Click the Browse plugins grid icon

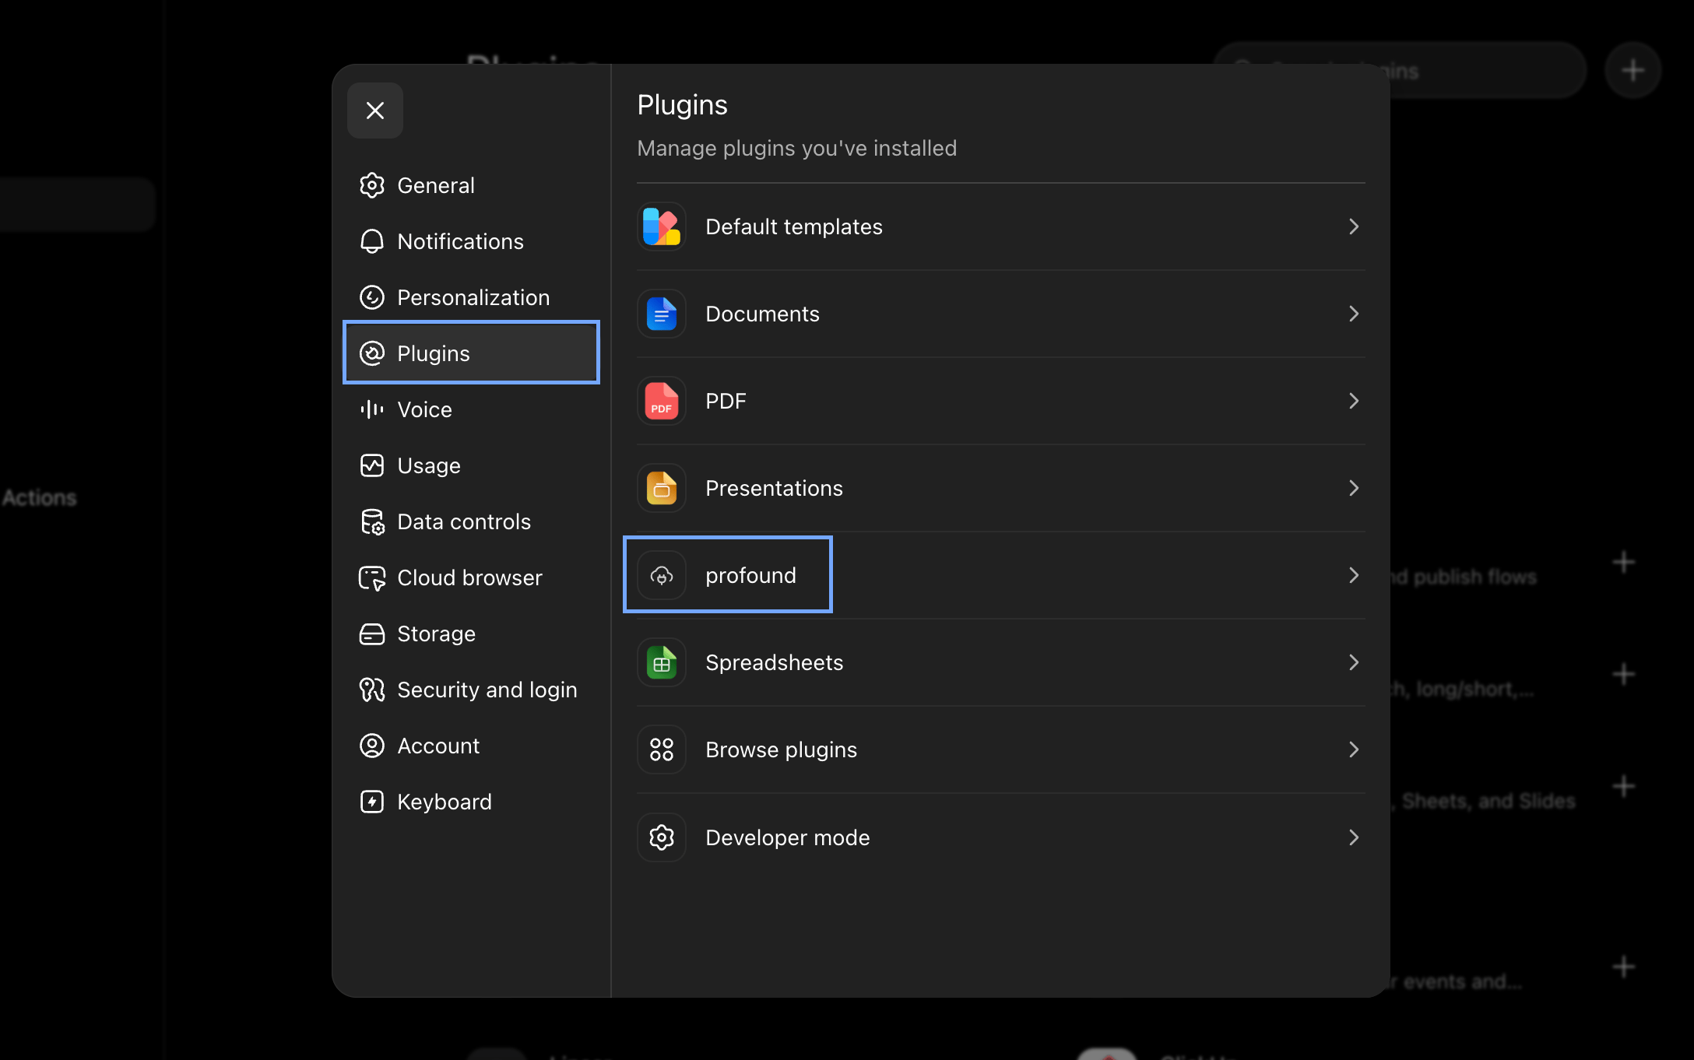[662, 749]
